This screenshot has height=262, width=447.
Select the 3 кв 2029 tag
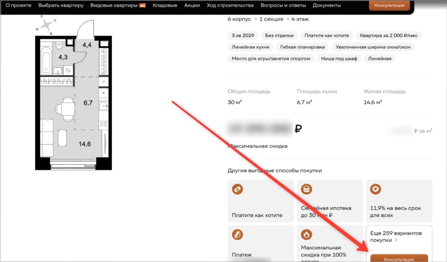(243, 35)
